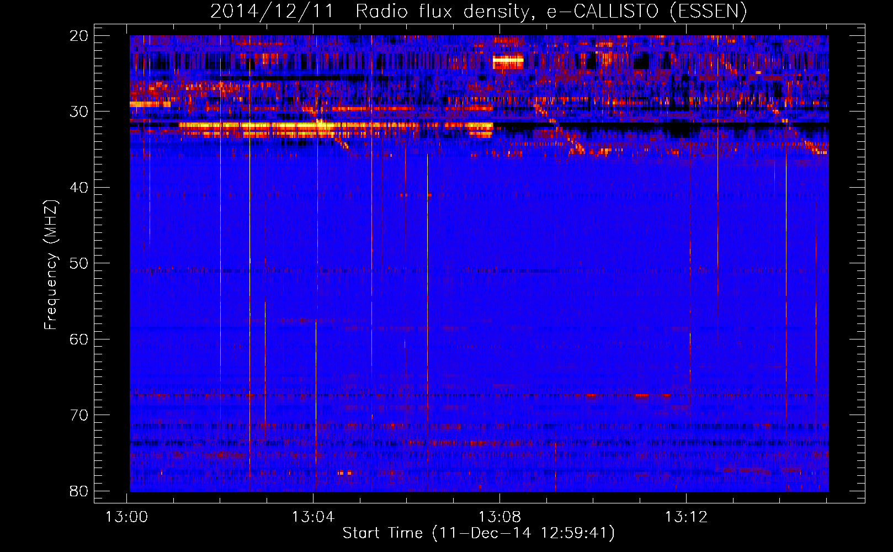Click the '70' frequency tick label
The image size is (893, 552).
[79, 415]
